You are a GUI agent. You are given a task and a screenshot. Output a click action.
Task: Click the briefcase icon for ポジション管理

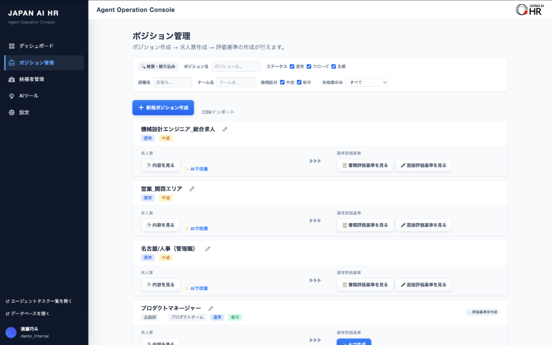[12, 62]
